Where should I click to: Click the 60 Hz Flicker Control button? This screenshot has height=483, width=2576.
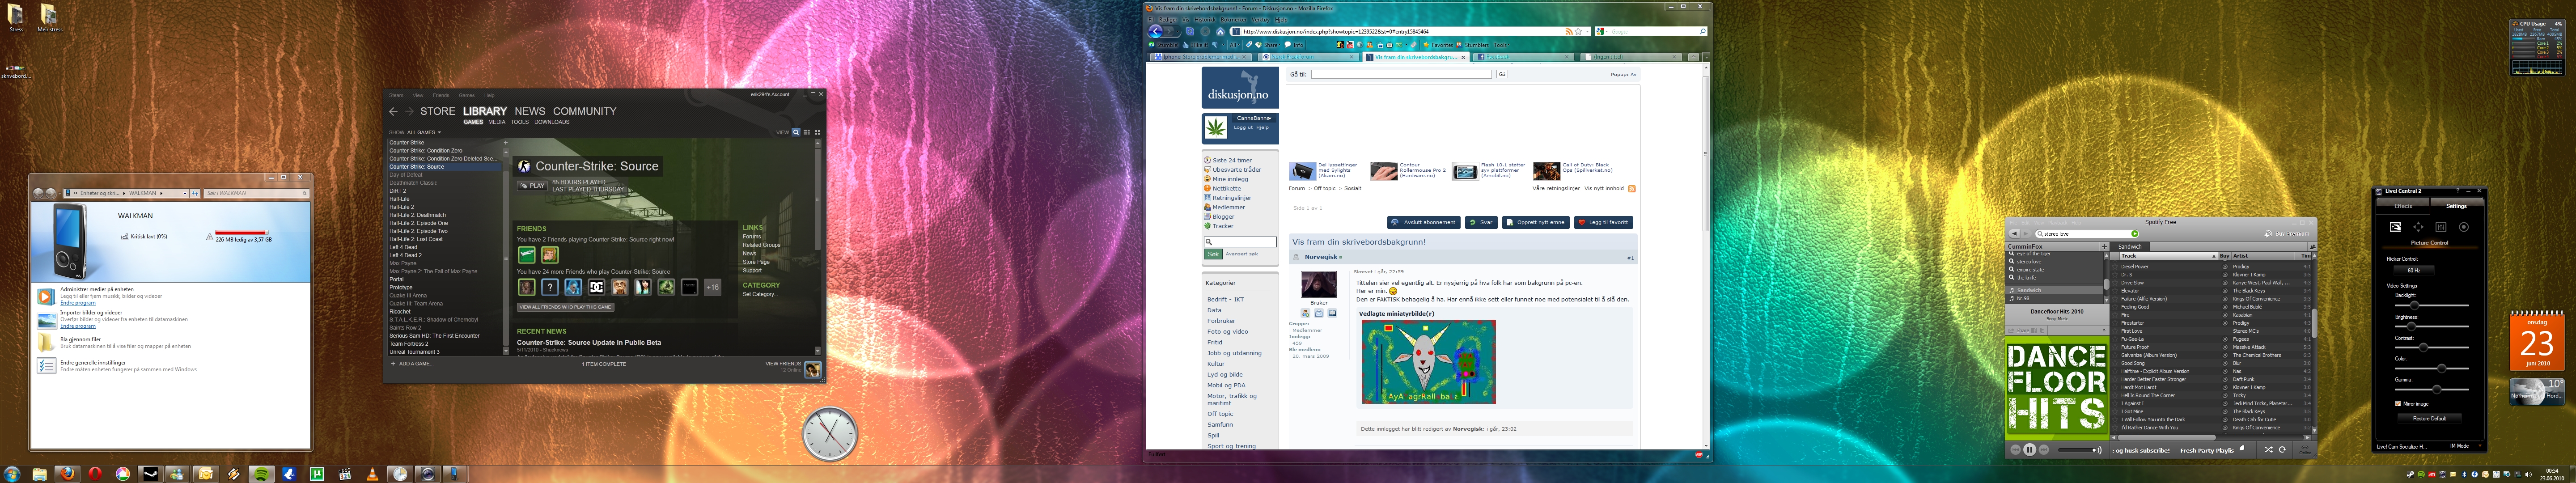[x=2414, y=270]
